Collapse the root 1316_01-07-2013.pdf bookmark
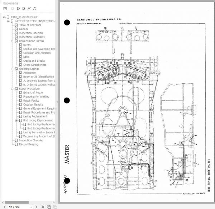215x209 pixels. pos(4,17)
